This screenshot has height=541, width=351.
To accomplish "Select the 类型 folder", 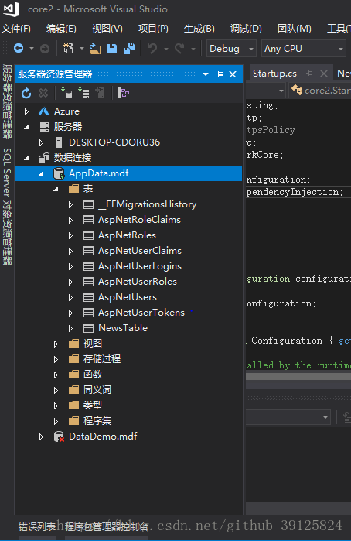I will (x=93, y=406).
